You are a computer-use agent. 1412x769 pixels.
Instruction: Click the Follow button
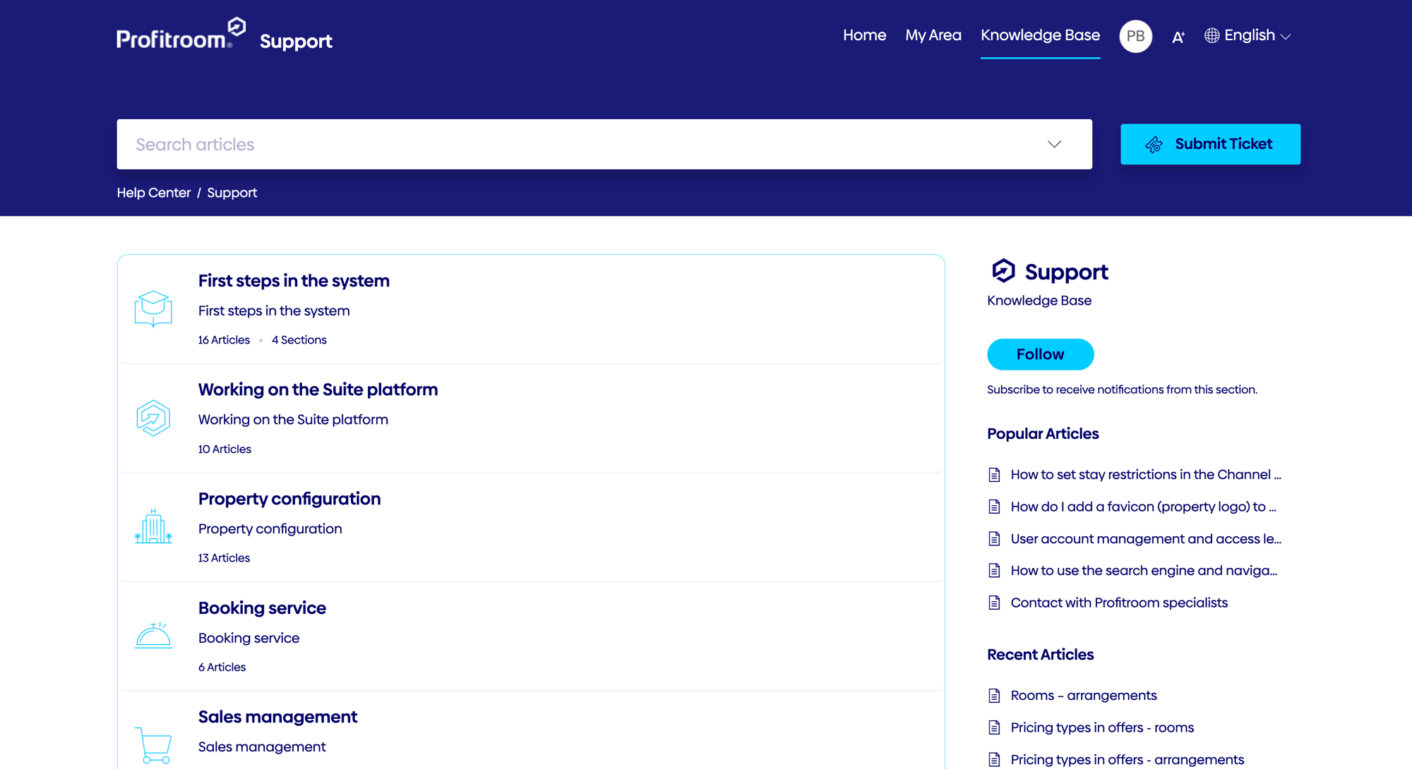point(1040,354)
